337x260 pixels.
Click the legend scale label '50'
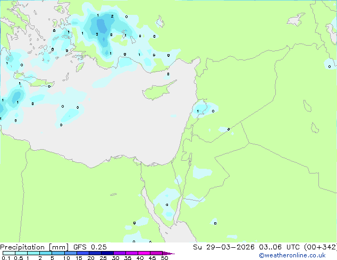click(x=164, y=258)
